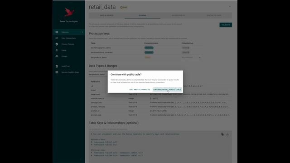The height and width of the screenshot is (163, 290).
Task: Select the dev.demographics_demo table name
Action: tap(101, 48)
